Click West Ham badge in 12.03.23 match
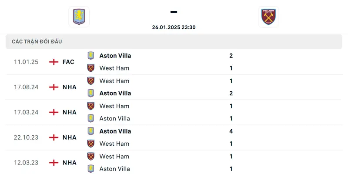This screenshot has height=174, width=348. click(91, 157)
